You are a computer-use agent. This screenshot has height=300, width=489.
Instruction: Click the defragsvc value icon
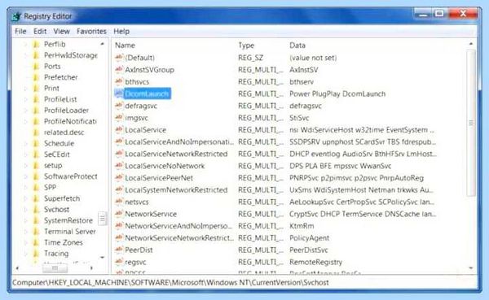pos(118,106)
